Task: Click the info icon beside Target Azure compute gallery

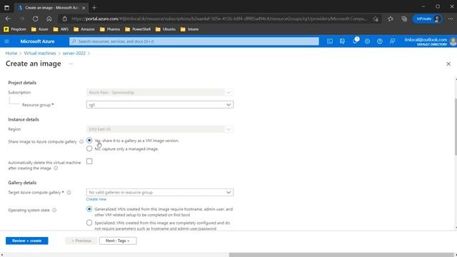Action: 69,192
